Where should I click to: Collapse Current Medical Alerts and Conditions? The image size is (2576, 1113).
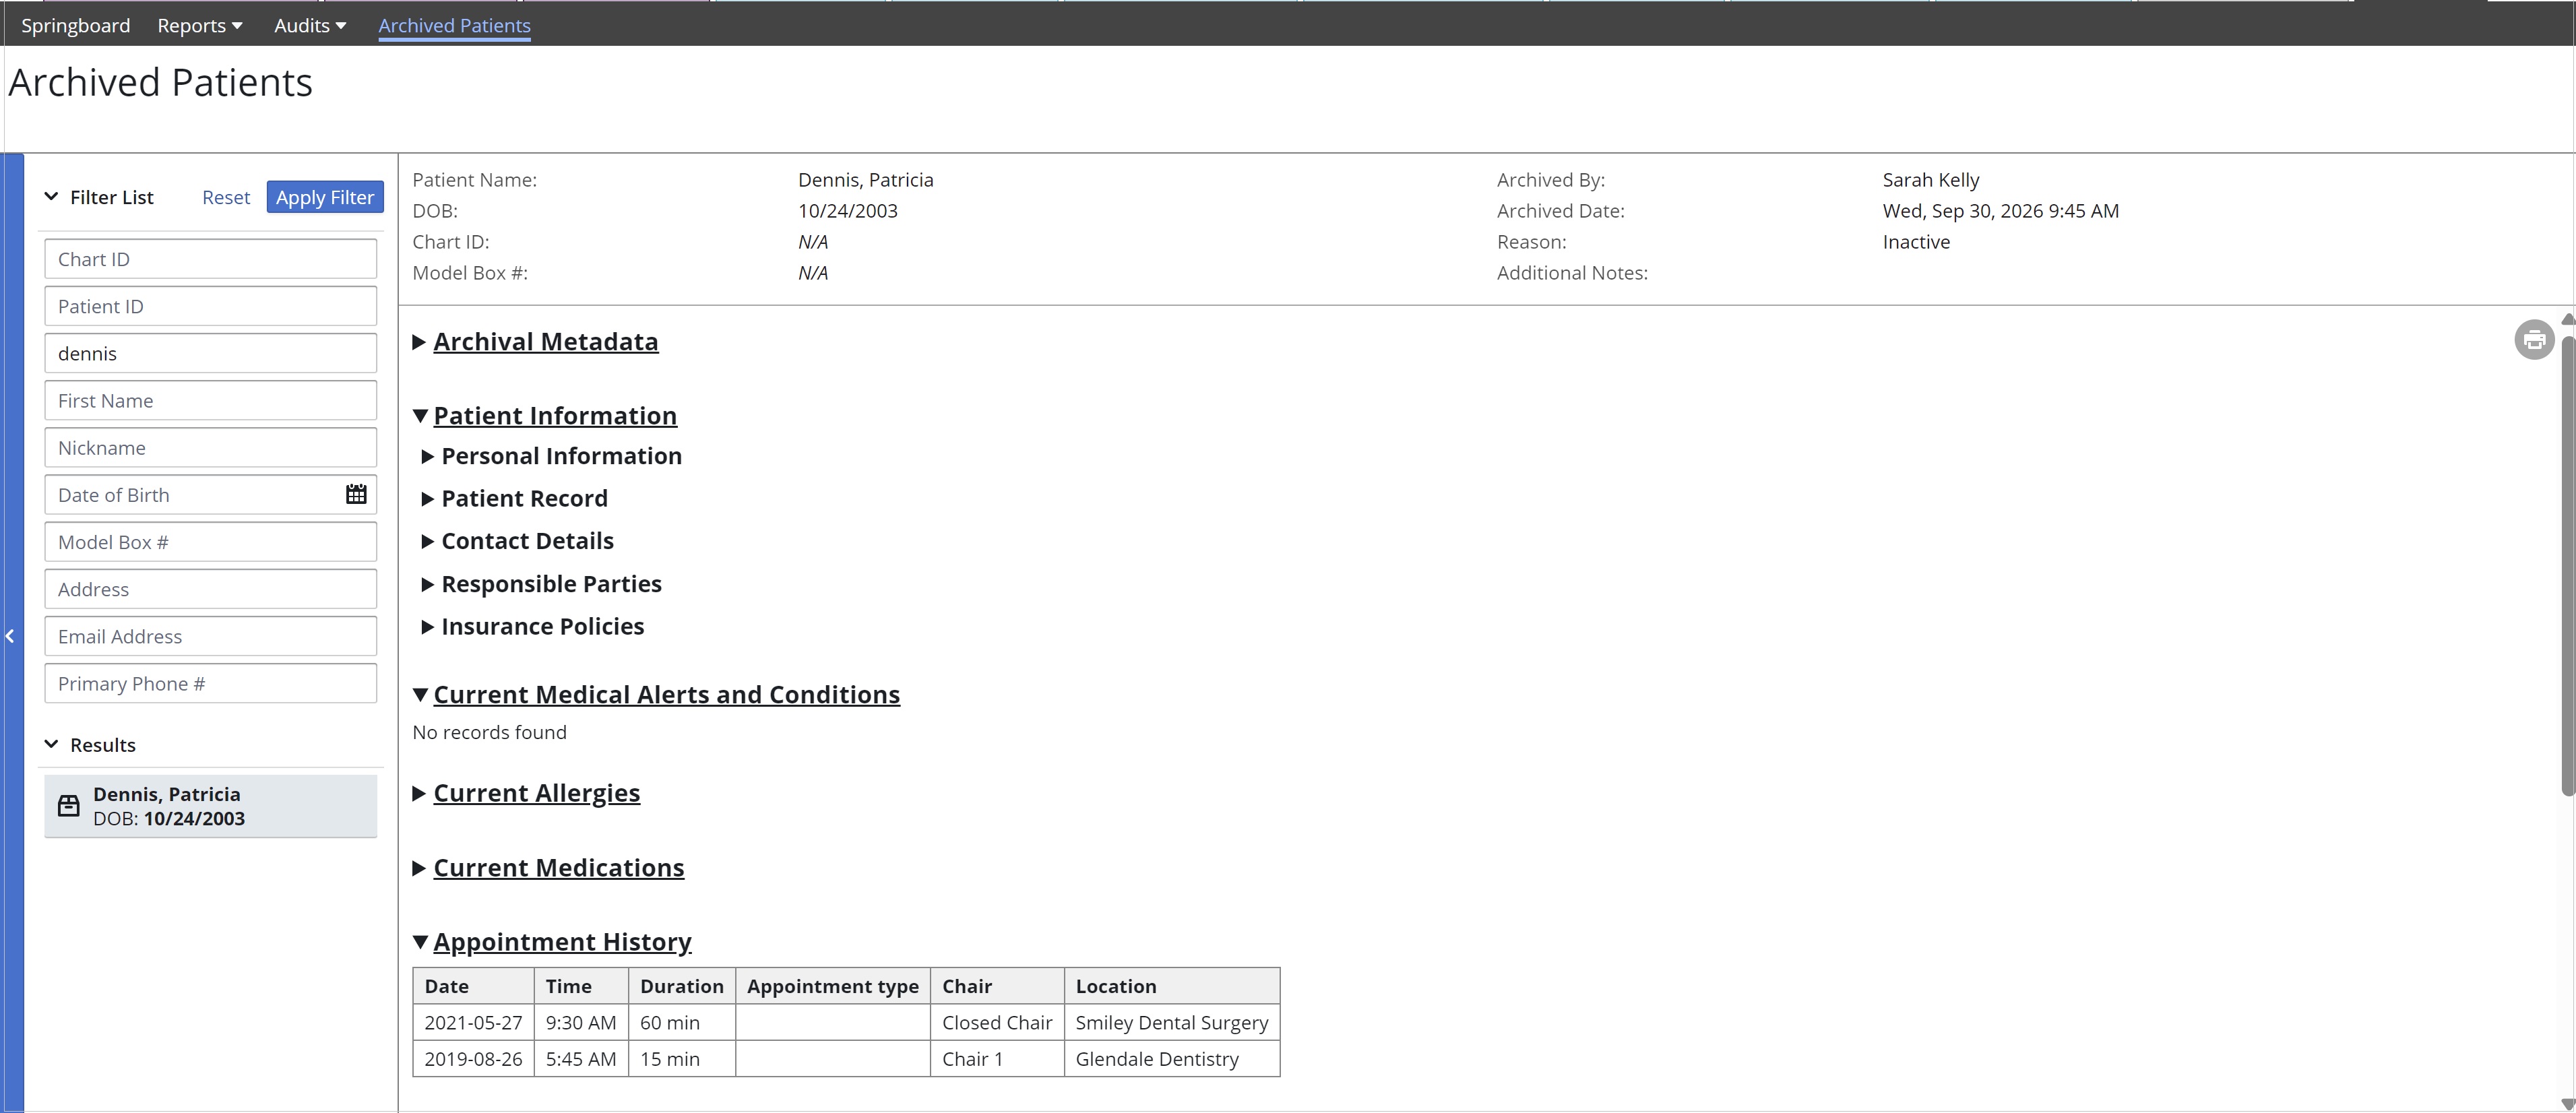click(656, 695)
